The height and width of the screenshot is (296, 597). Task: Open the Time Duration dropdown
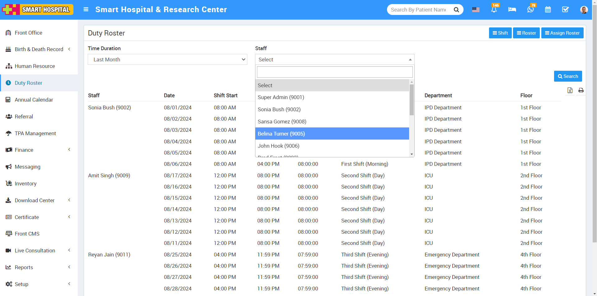point(167,60)
